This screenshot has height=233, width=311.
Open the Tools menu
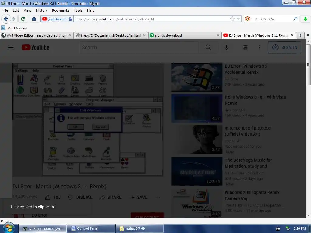click(x=78, y=10)
